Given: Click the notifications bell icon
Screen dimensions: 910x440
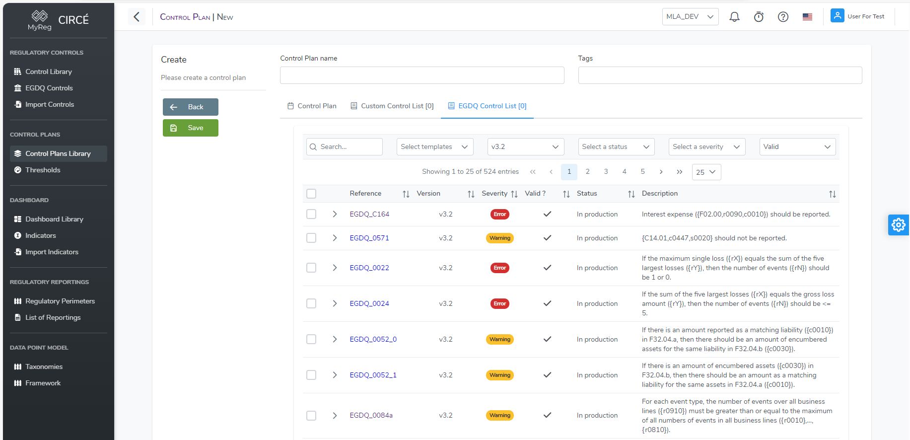Looking at the screenshot, I should pos(734,17).
